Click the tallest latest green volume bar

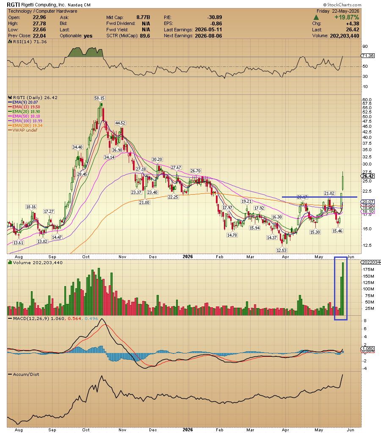pos(343,289)
